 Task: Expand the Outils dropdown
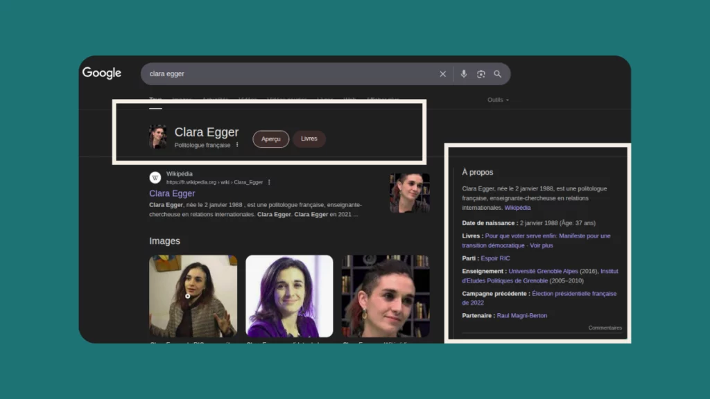point(498,100)
